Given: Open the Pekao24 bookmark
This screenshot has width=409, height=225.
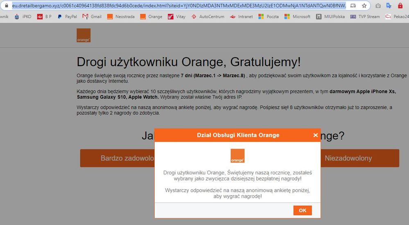Looking at the screenshot, I should pos(397,17).
